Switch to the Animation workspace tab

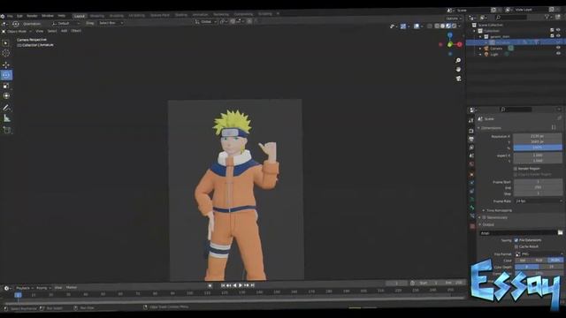pos(201,15)
